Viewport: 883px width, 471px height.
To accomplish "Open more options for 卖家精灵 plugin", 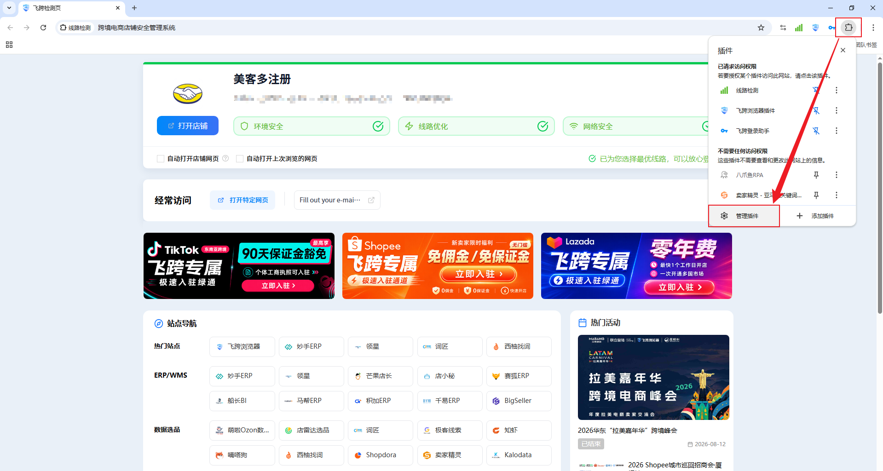I will click(837, 195).
